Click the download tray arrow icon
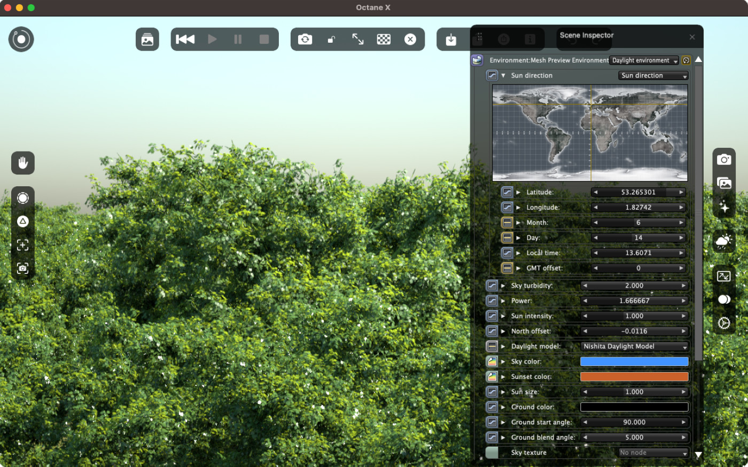This screenshot has height=467, width=748. [451, 39]
